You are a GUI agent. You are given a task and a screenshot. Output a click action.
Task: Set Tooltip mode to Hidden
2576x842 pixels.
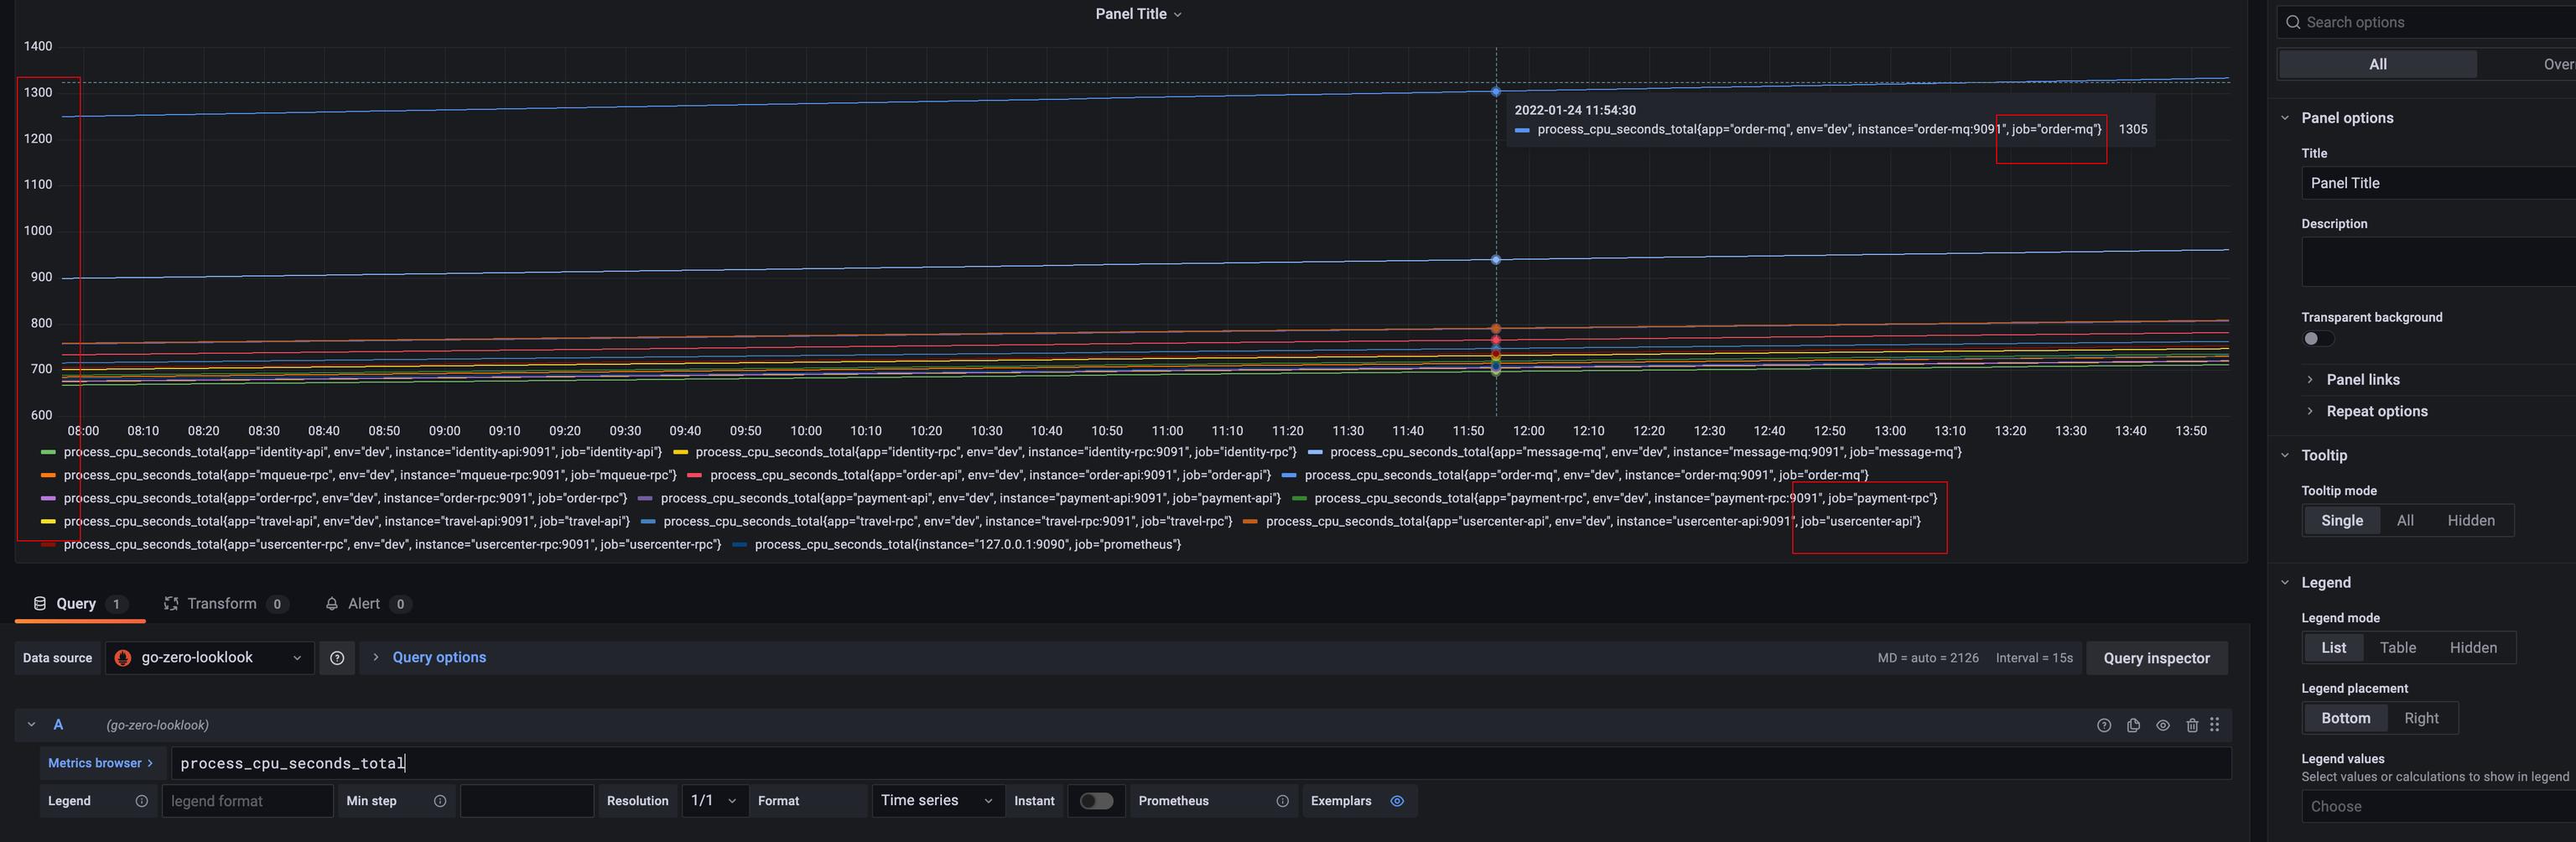[x=2471, y=521]
